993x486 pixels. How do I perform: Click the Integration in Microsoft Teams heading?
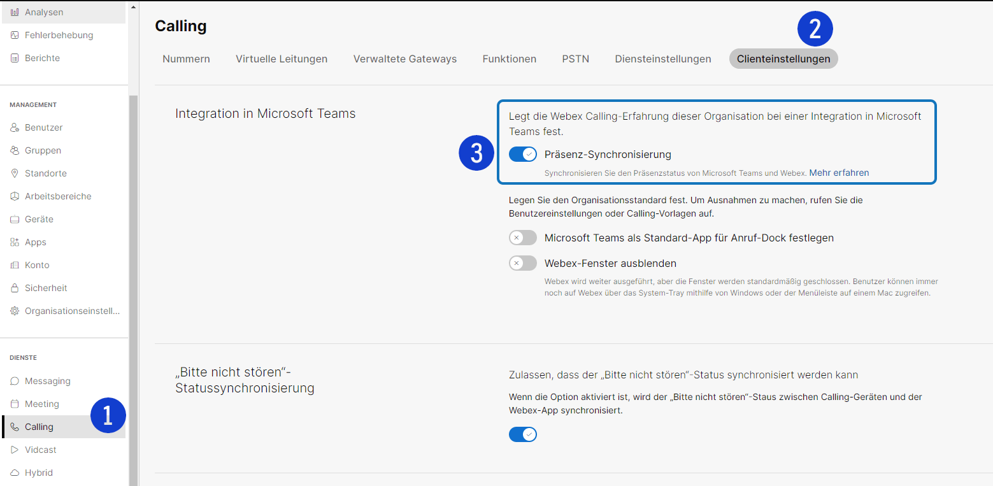coord(266,114)
